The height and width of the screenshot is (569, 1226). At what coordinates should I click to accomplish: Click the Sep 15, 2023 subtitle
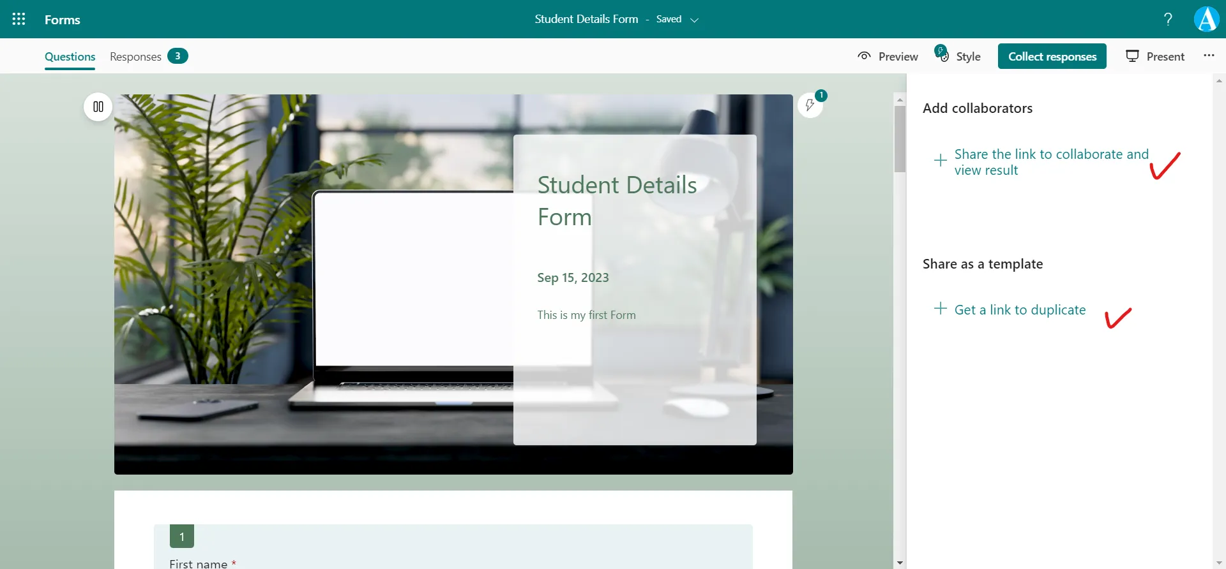[573, 277]
